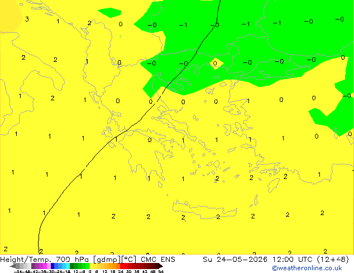Choose the dark green legend swatch

(x=72, y=266)
